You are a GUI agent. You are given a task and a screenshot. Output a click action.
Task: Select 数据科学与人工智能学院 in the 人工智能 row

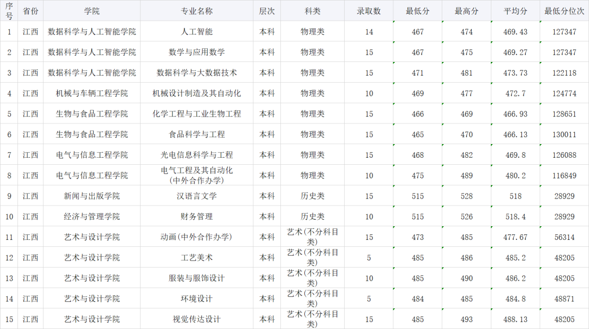pos(92,32)
